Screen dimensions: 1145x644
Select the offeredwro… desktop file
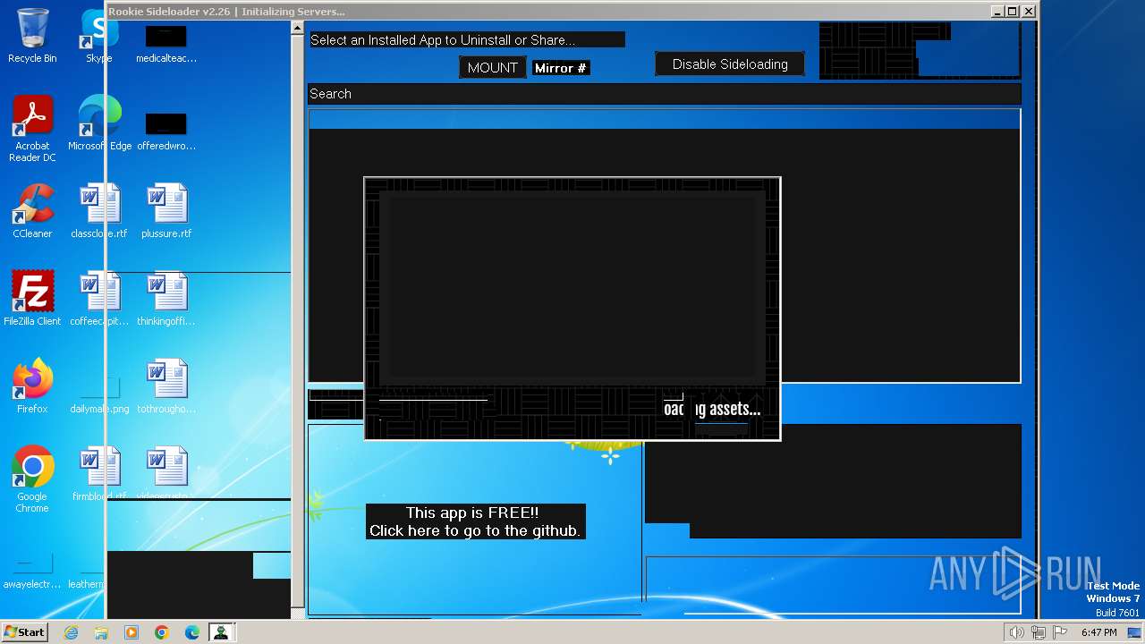pyautogui.click(x=166, y=132)
